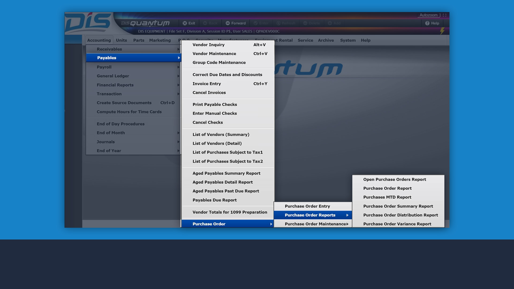
Task: Choose Purchase Order Entry
Action: tap(307, 206)
